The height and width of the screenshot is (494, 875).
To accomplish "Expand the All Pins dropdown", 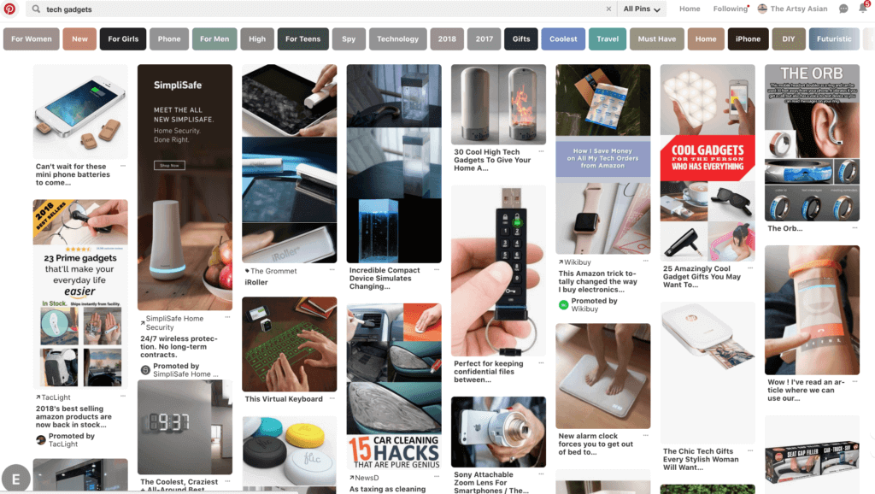I will (642, 9).
